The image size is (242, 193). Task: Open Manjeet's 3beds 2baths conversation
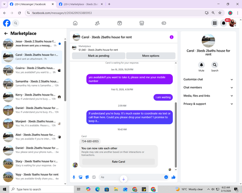pos(32,124)
